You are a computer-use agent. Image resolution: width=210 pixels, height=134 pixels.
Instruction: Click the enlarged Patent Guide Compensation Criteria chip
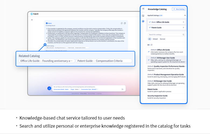pyautogui.click(x=104, y=61)
